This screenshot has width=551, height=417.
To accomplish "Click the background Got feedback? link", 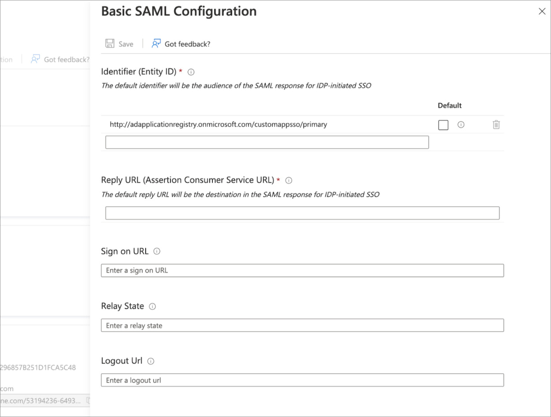I will point(60,60).
